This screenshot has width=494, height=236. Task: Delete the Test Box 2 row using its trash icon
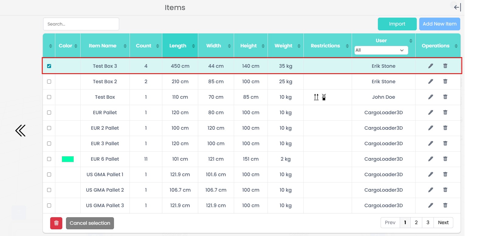[445, 81]
